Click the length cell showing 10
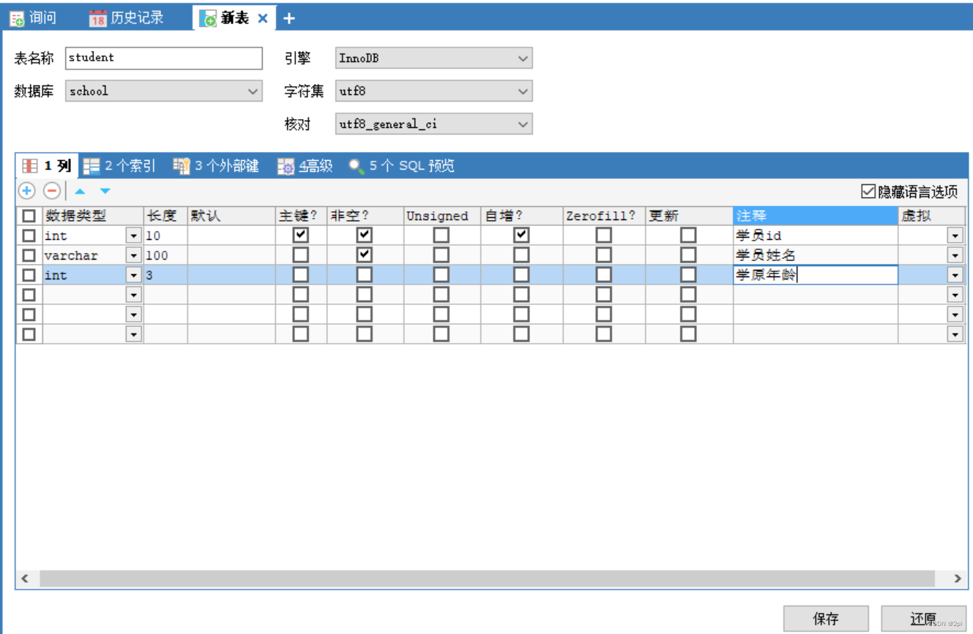 click(x=165, y=235)
